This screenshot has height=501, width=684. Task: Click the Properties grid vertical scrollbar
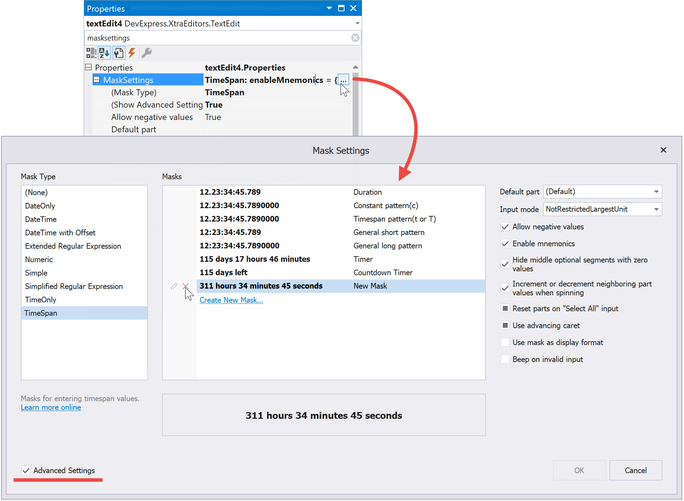point(355,106)
